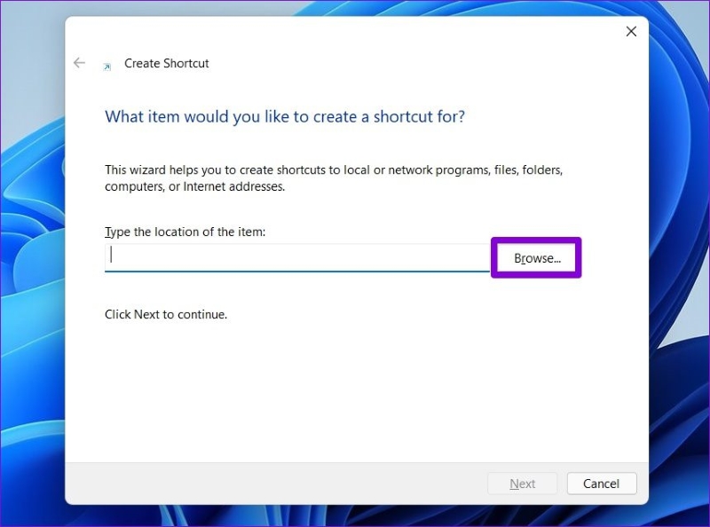
Task: Click blank space right of the Browse button
Action: click(x=612, y=258)
